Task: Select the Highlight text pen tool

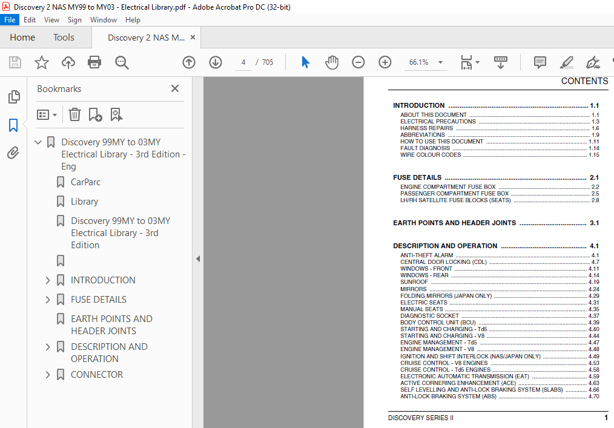Action: (566, 62)
